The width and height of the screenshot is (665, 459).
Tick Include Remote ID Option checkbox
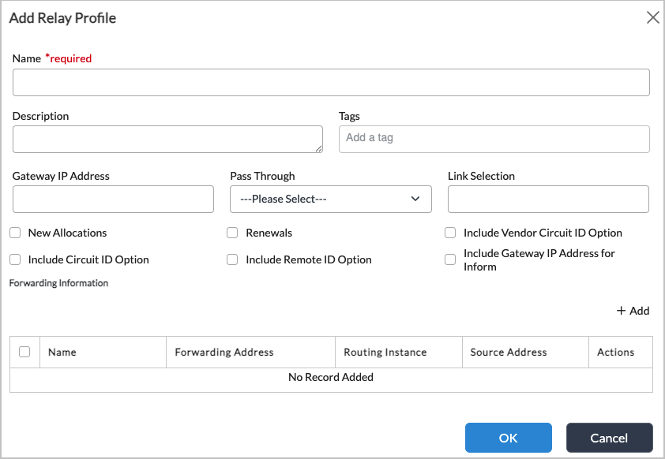click(232, 259)
